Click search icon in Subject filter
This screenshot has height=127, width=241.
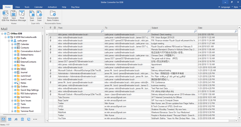[195, 31]
